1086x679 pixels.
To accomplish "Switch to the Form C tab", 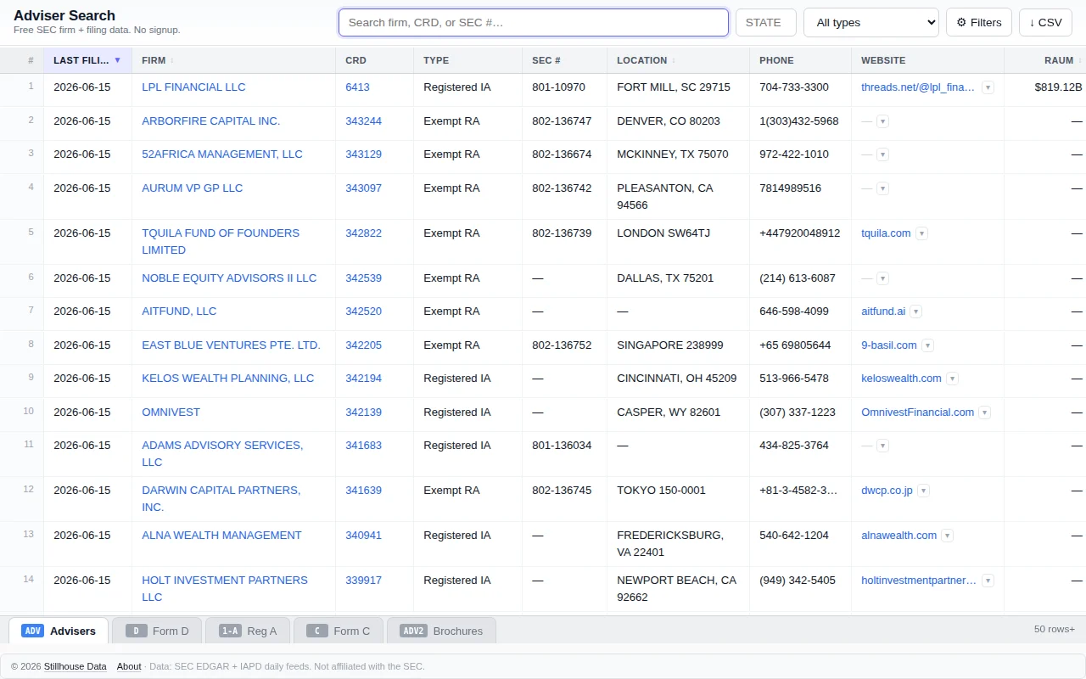I will click(339, 631).
